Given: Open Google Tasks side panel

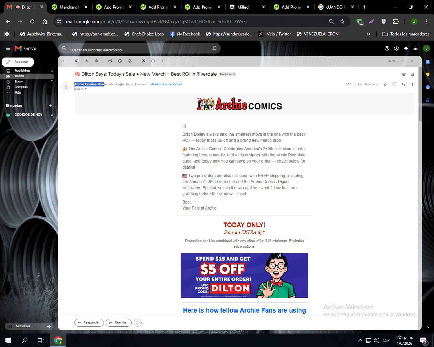Looking at the screenshot, I should pos(428,87).
